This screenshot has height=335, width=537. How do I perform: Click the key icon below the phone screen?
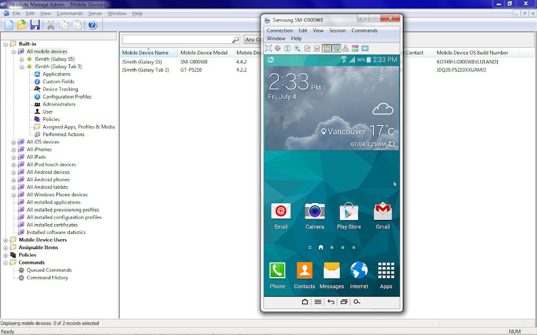tap(357, 301)
